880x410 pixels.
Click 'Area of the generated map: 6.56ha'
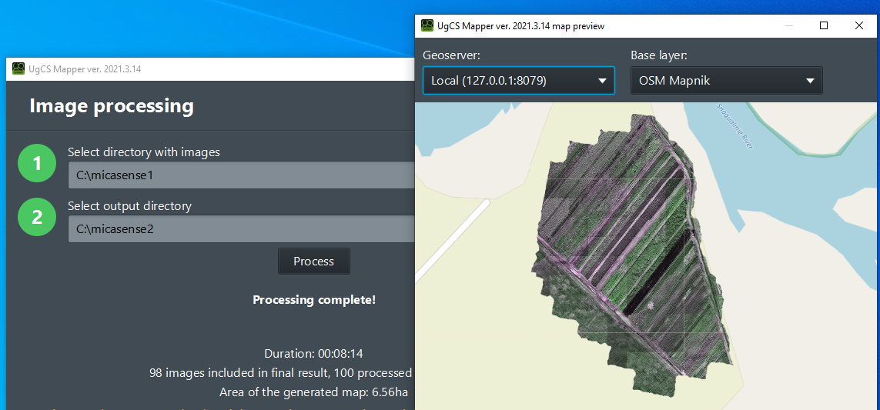(x=313, y=392)
